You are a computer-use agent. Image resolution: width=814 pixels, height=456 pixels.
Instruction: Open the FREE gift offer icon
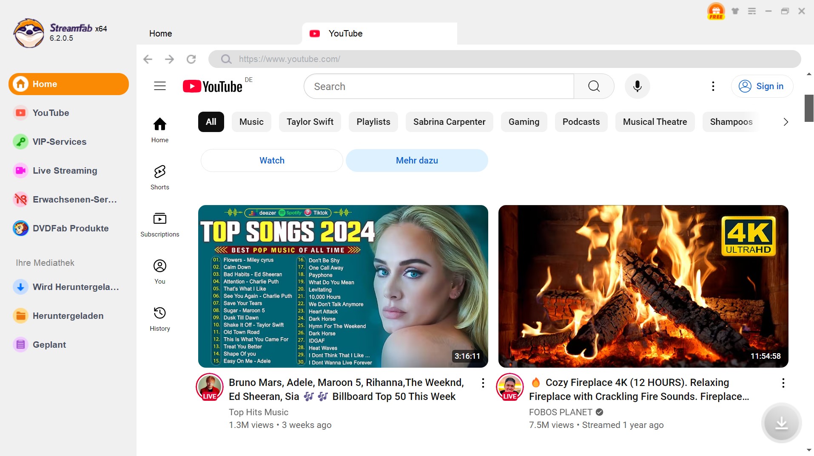(x=716, y=11)
